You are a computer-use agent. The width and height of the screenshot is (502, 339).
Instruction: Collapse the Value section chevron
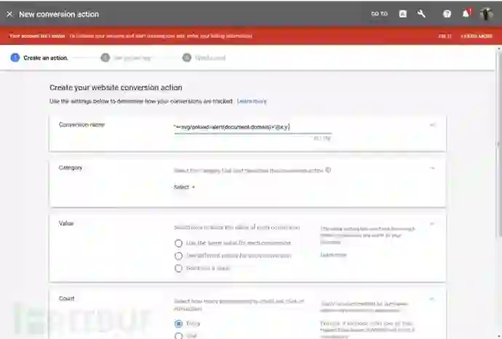click(x=432, y=224)
